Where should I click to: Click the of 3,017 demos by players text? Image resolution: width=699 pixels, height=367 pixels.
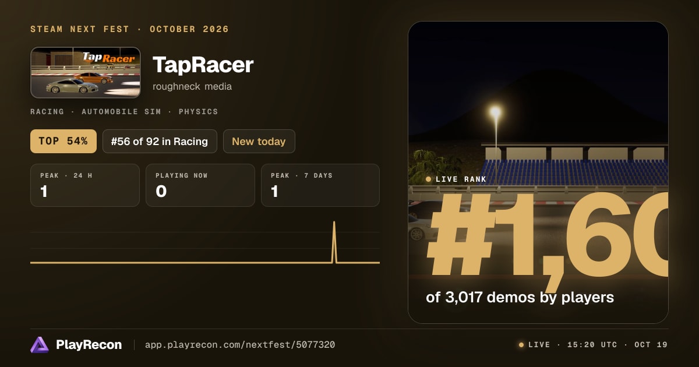tap(520, 297)
